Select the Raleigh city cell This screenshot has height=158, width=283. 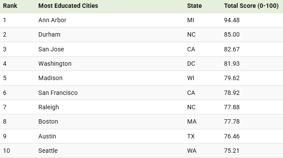49,107
